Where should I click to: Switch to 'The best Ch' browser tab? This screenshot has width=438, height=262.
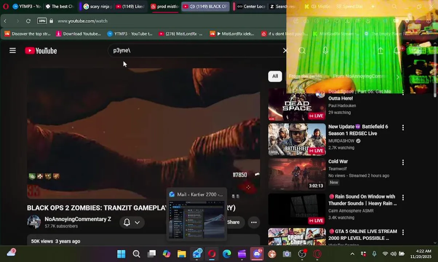pyautogui.click(x=59, y=7)
